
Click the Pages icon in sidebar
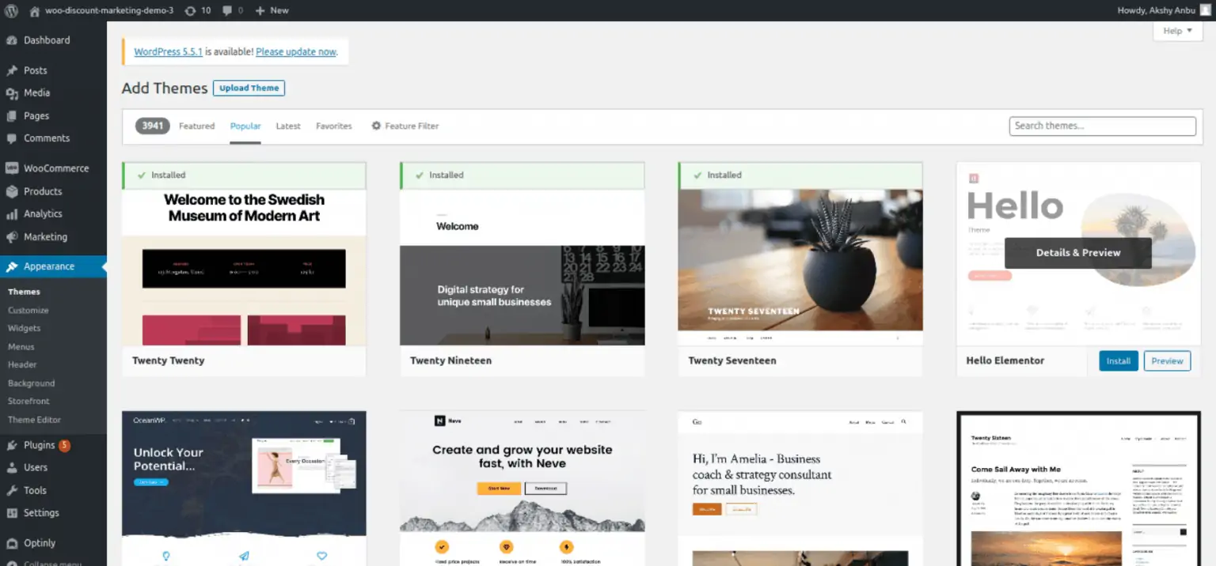[12, 116]
